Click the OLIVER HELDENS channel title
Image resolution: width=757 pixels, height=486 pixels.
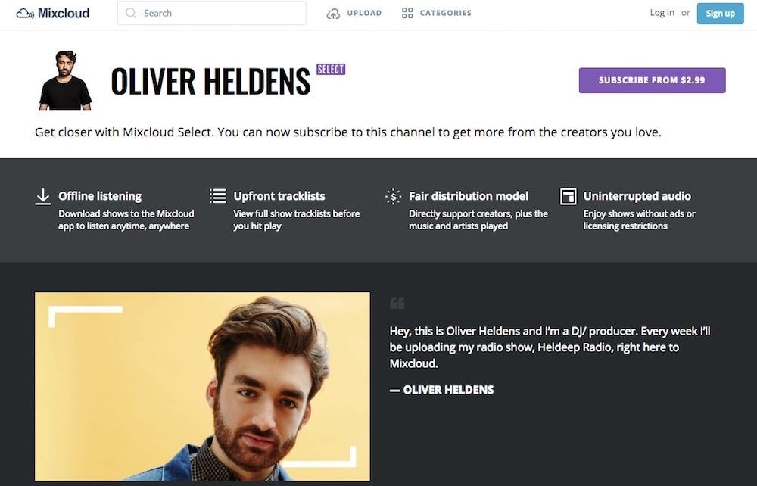click(x=210, y=81)
